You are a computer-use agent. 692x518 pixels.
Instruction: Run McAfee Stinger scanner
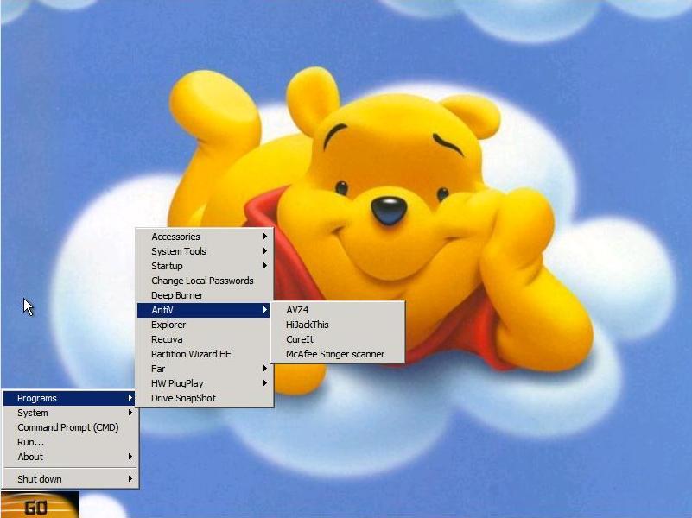click(335, 354)
